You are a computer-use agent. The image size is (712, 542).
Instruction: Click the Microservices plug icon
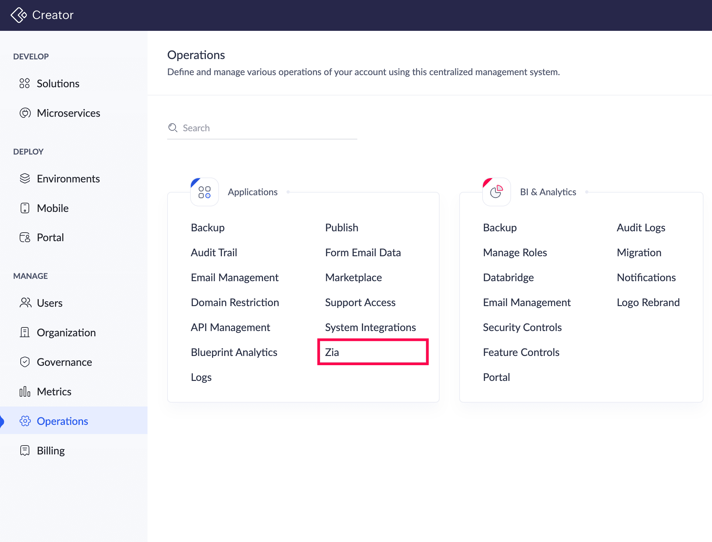(x=25, y=113)
